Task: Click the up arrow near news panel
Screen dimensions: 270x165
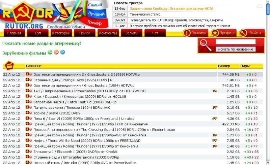Action: (260, 6)
